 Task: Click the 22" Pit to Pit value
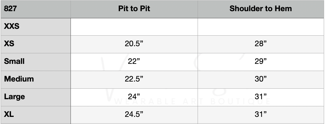[x=134, y=61]
